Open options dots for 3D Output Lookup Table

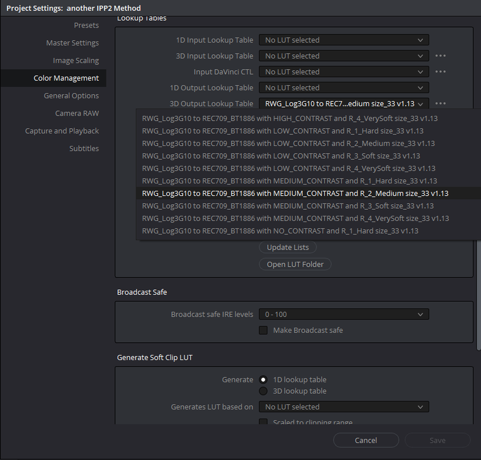(x=441, y=103)
